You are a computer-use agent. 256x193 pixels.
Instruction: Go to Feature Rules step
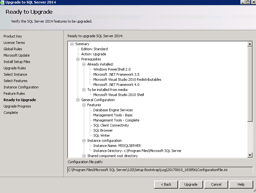tap(14, 93)
